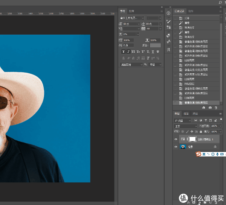The height and width of the screenshot is (205, 226).
Task: Filter layers for pixel layers
Action: (195, 120)
